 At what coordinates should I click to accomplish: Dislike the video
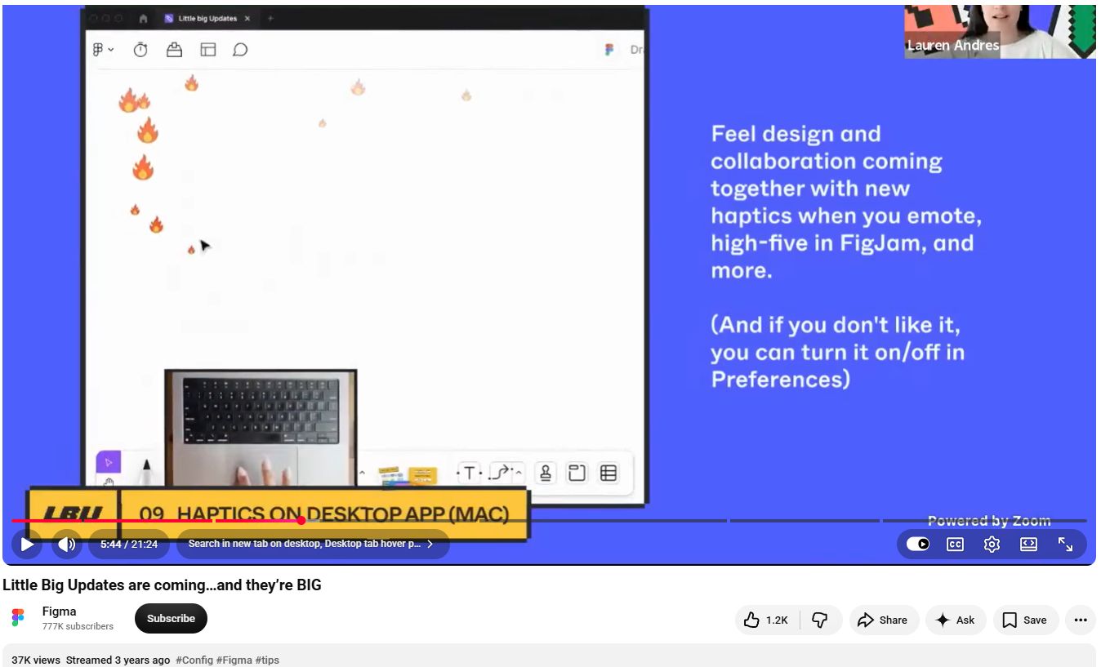coord(821,620)
